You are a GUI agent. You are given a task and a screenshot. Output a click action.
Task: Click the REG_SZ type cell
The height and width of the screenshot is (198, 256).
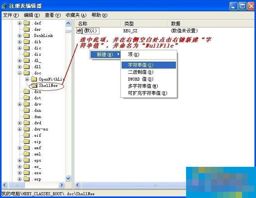(x=130, y=31)
